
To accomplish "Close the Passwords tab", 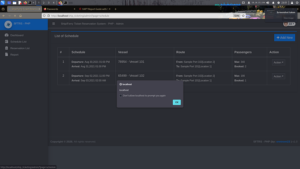I will click(x=75, y=9).
